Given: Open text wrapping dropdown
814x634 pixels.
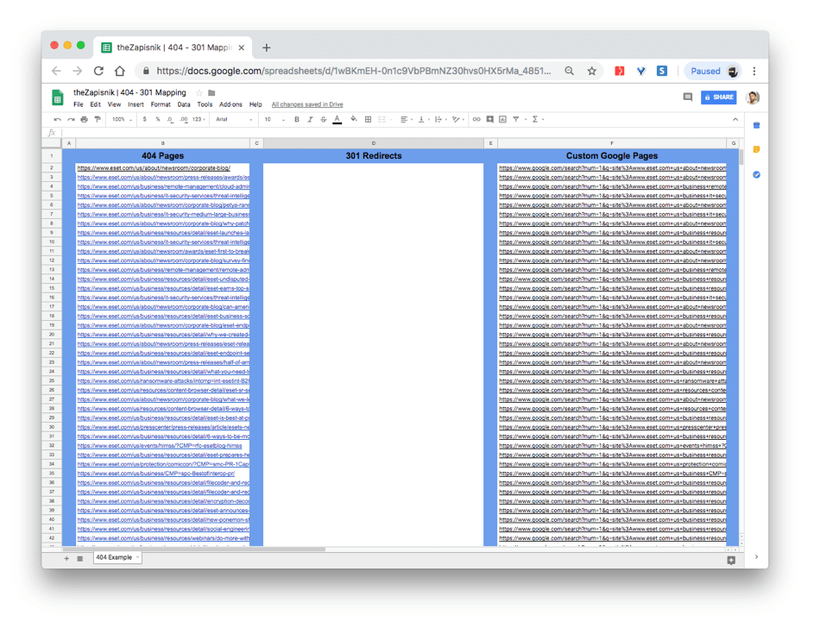Looking at the screenshot, I should click(439, 119).
